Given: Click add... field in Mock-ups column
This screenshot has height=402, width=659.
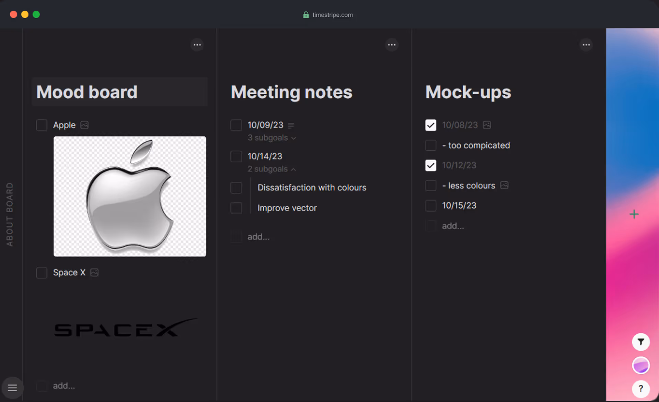Looking at the screenshot, I should [x=453, y=226].
